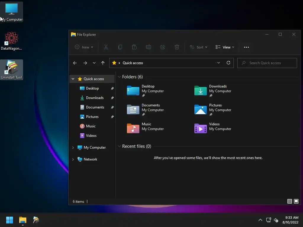Click the Search Quick access field
Viewport: 303px width, 227px height.
[267, 63]
